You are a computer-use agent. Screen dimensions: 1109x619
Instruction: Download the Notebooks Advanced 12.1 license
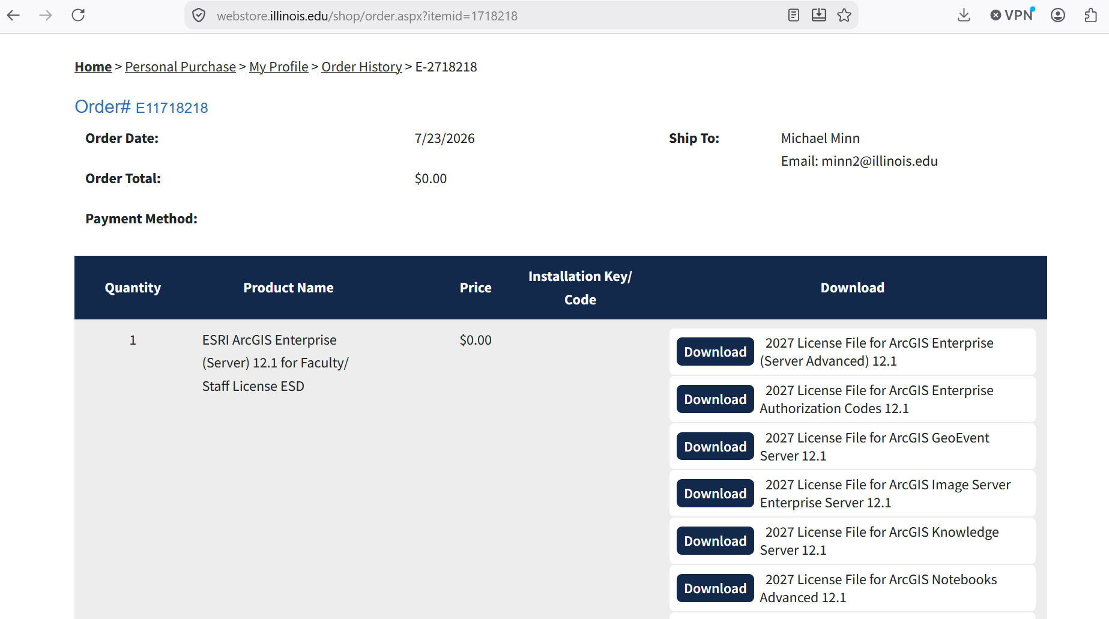715,588
